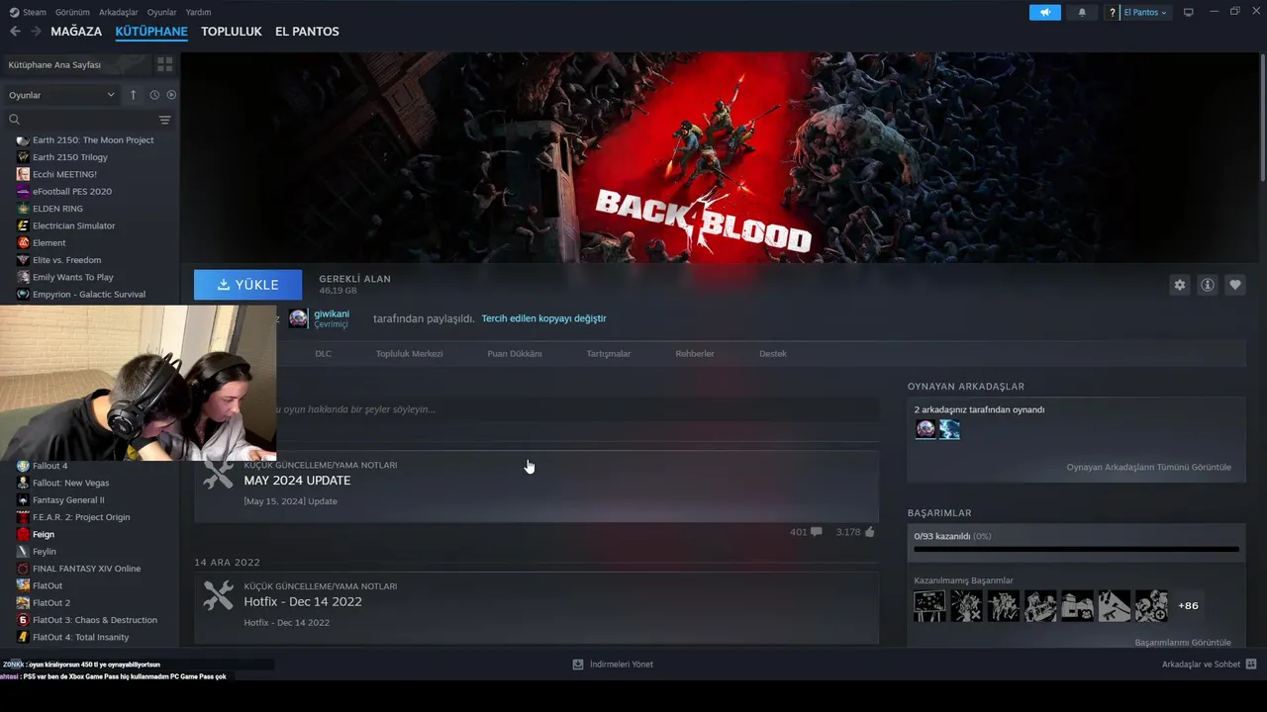Go to MAĞAZA tab
Image resolution: width=1267 pixels, height=712 pixels.
coord(76,32)
